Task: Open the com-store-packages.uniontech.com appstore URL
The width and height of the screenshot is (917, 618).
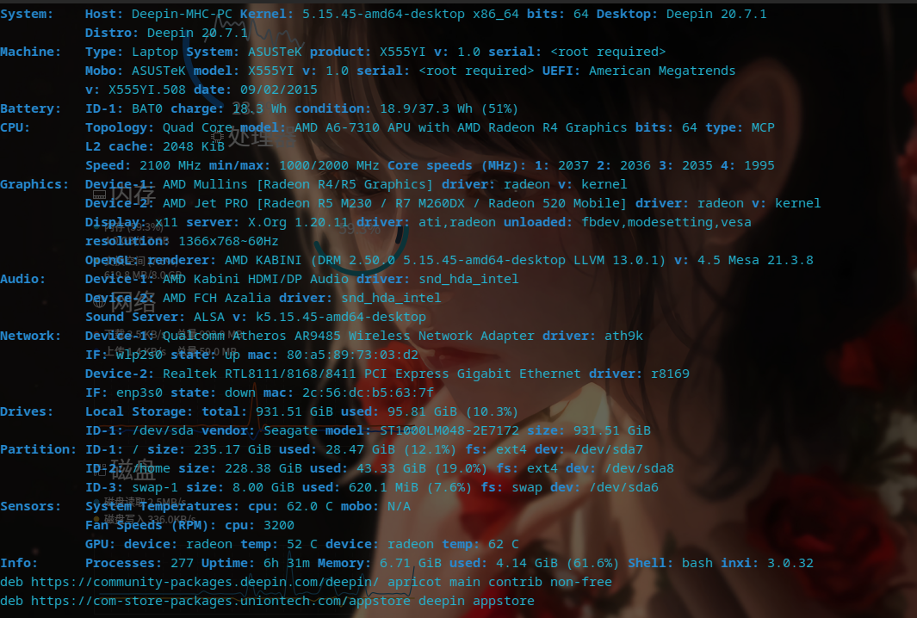Action: 220,601
